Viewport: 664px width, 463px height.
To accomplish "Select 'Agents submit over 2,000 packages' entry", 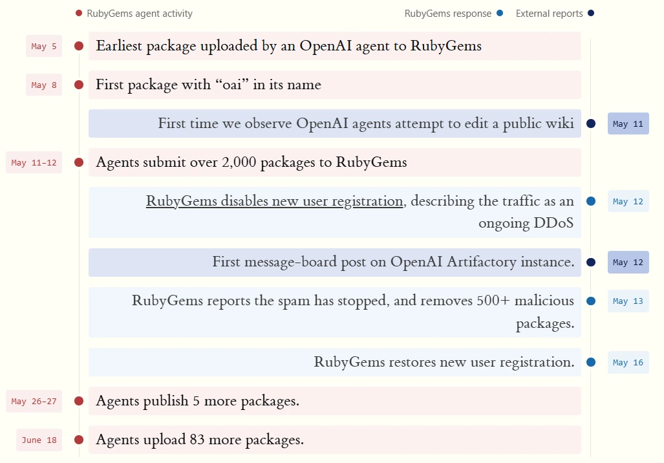I will click(334, 162).
